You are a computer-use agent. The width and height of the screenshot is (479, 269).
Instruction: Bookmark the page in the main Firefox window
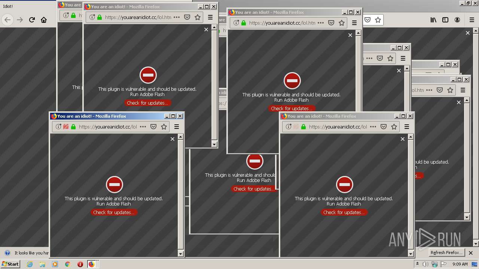[378, 20]
